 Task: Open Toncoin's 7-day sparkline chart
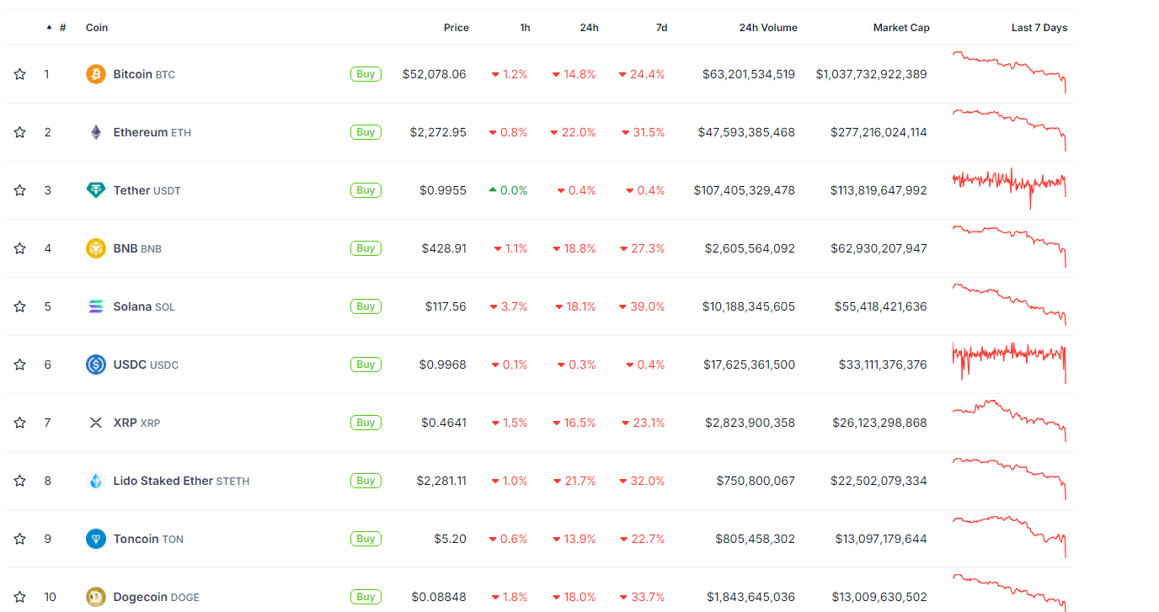pos(1009,536)
